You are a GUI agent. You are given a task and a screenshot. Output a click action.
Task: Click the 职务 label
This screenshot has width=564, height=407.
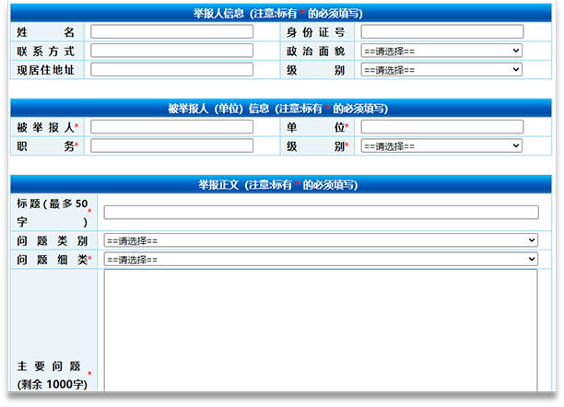coord(47,146)
